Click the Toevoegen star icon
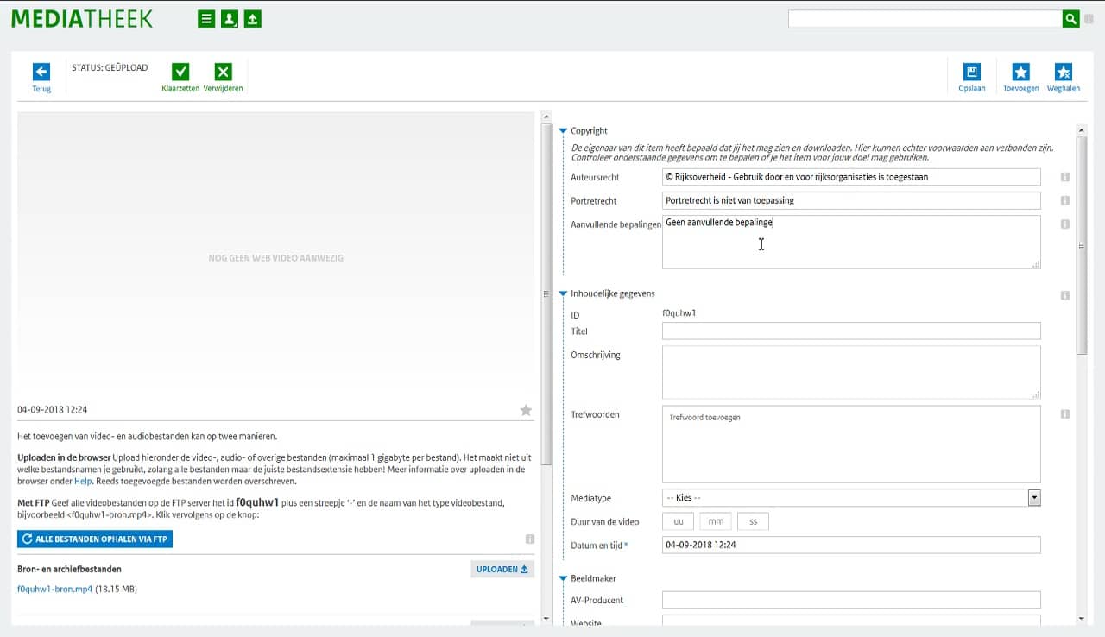The width and height of the screenshot is (1105, 637). click(1020, 73)
